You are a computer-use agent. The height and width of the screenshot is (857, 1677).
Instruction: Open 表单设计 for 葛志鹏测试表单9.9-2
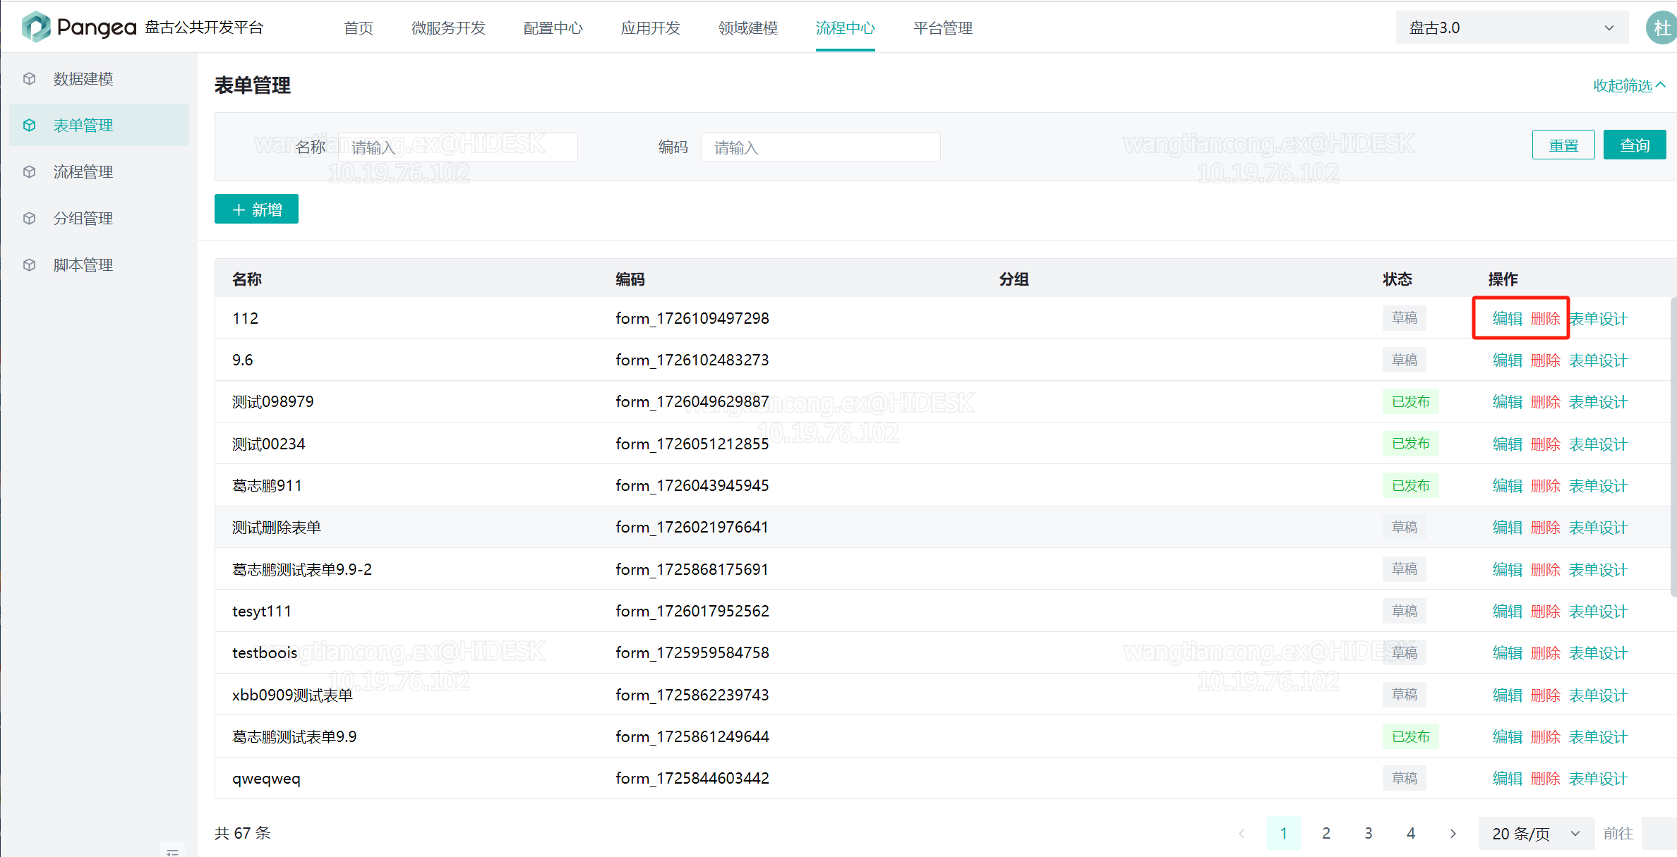coord(1598,569)
